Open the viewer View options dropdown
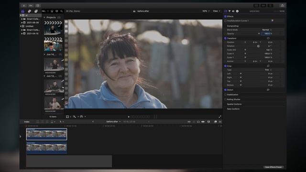Image resolution: width=306 pixels, height=172 pixels. point(217,11)
